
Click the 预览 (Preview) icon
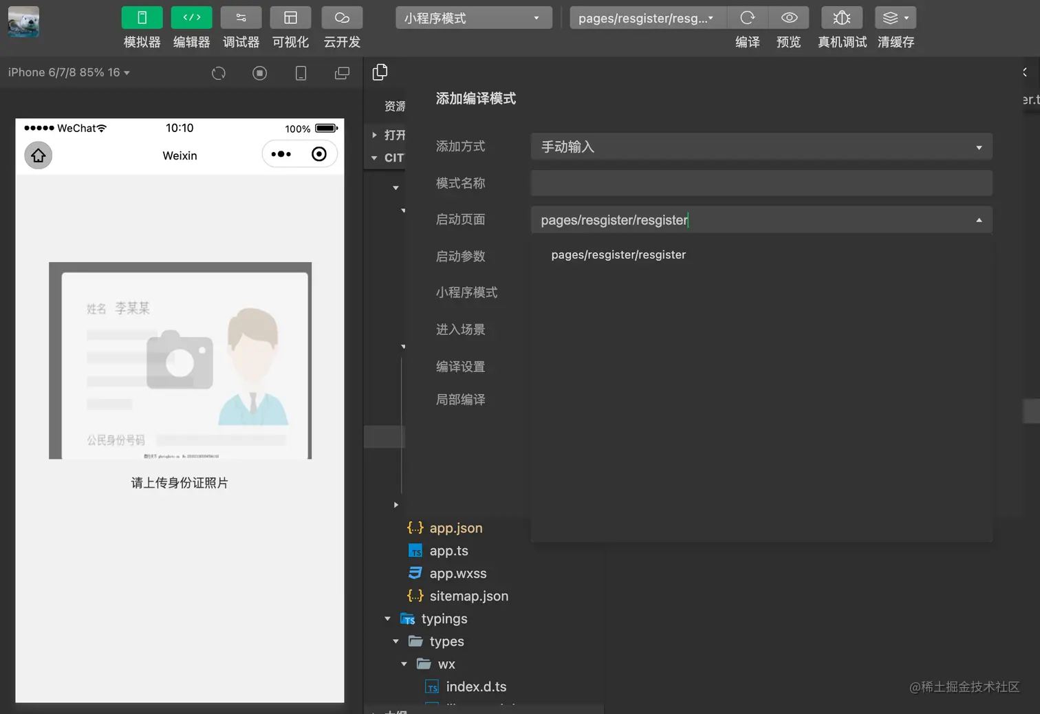click(x=788, y=17)
